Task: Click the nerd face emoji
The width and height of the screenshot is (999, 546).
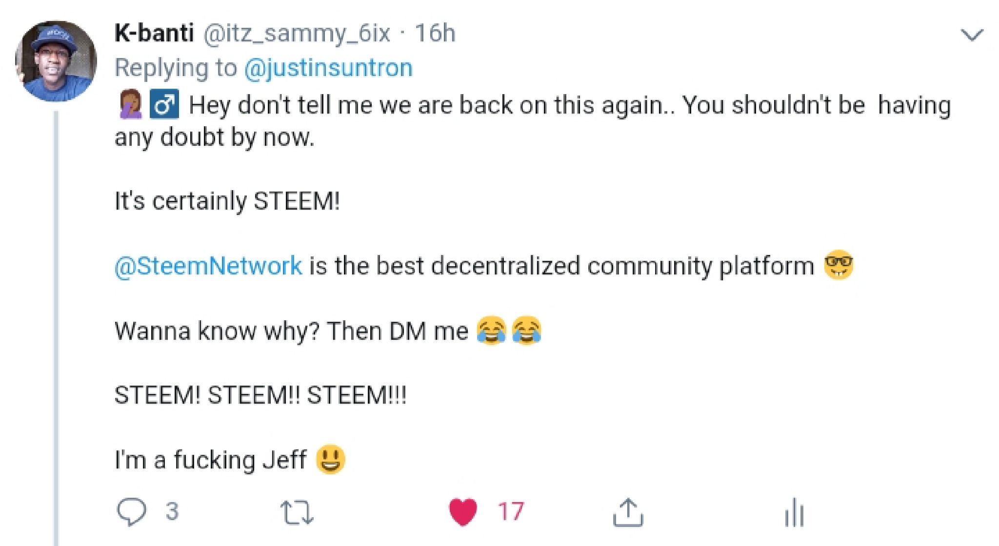Action: 838,265
